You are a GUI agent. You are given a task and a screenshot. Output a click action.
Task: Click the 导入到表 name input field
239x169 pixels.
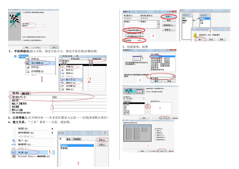click(x=33, y=26)
